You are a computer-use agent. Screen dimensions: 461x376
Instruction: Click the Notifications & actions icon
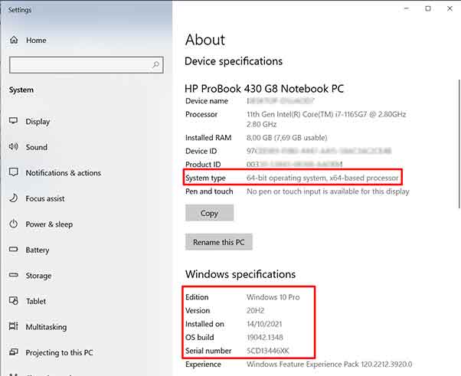(14, 172)
